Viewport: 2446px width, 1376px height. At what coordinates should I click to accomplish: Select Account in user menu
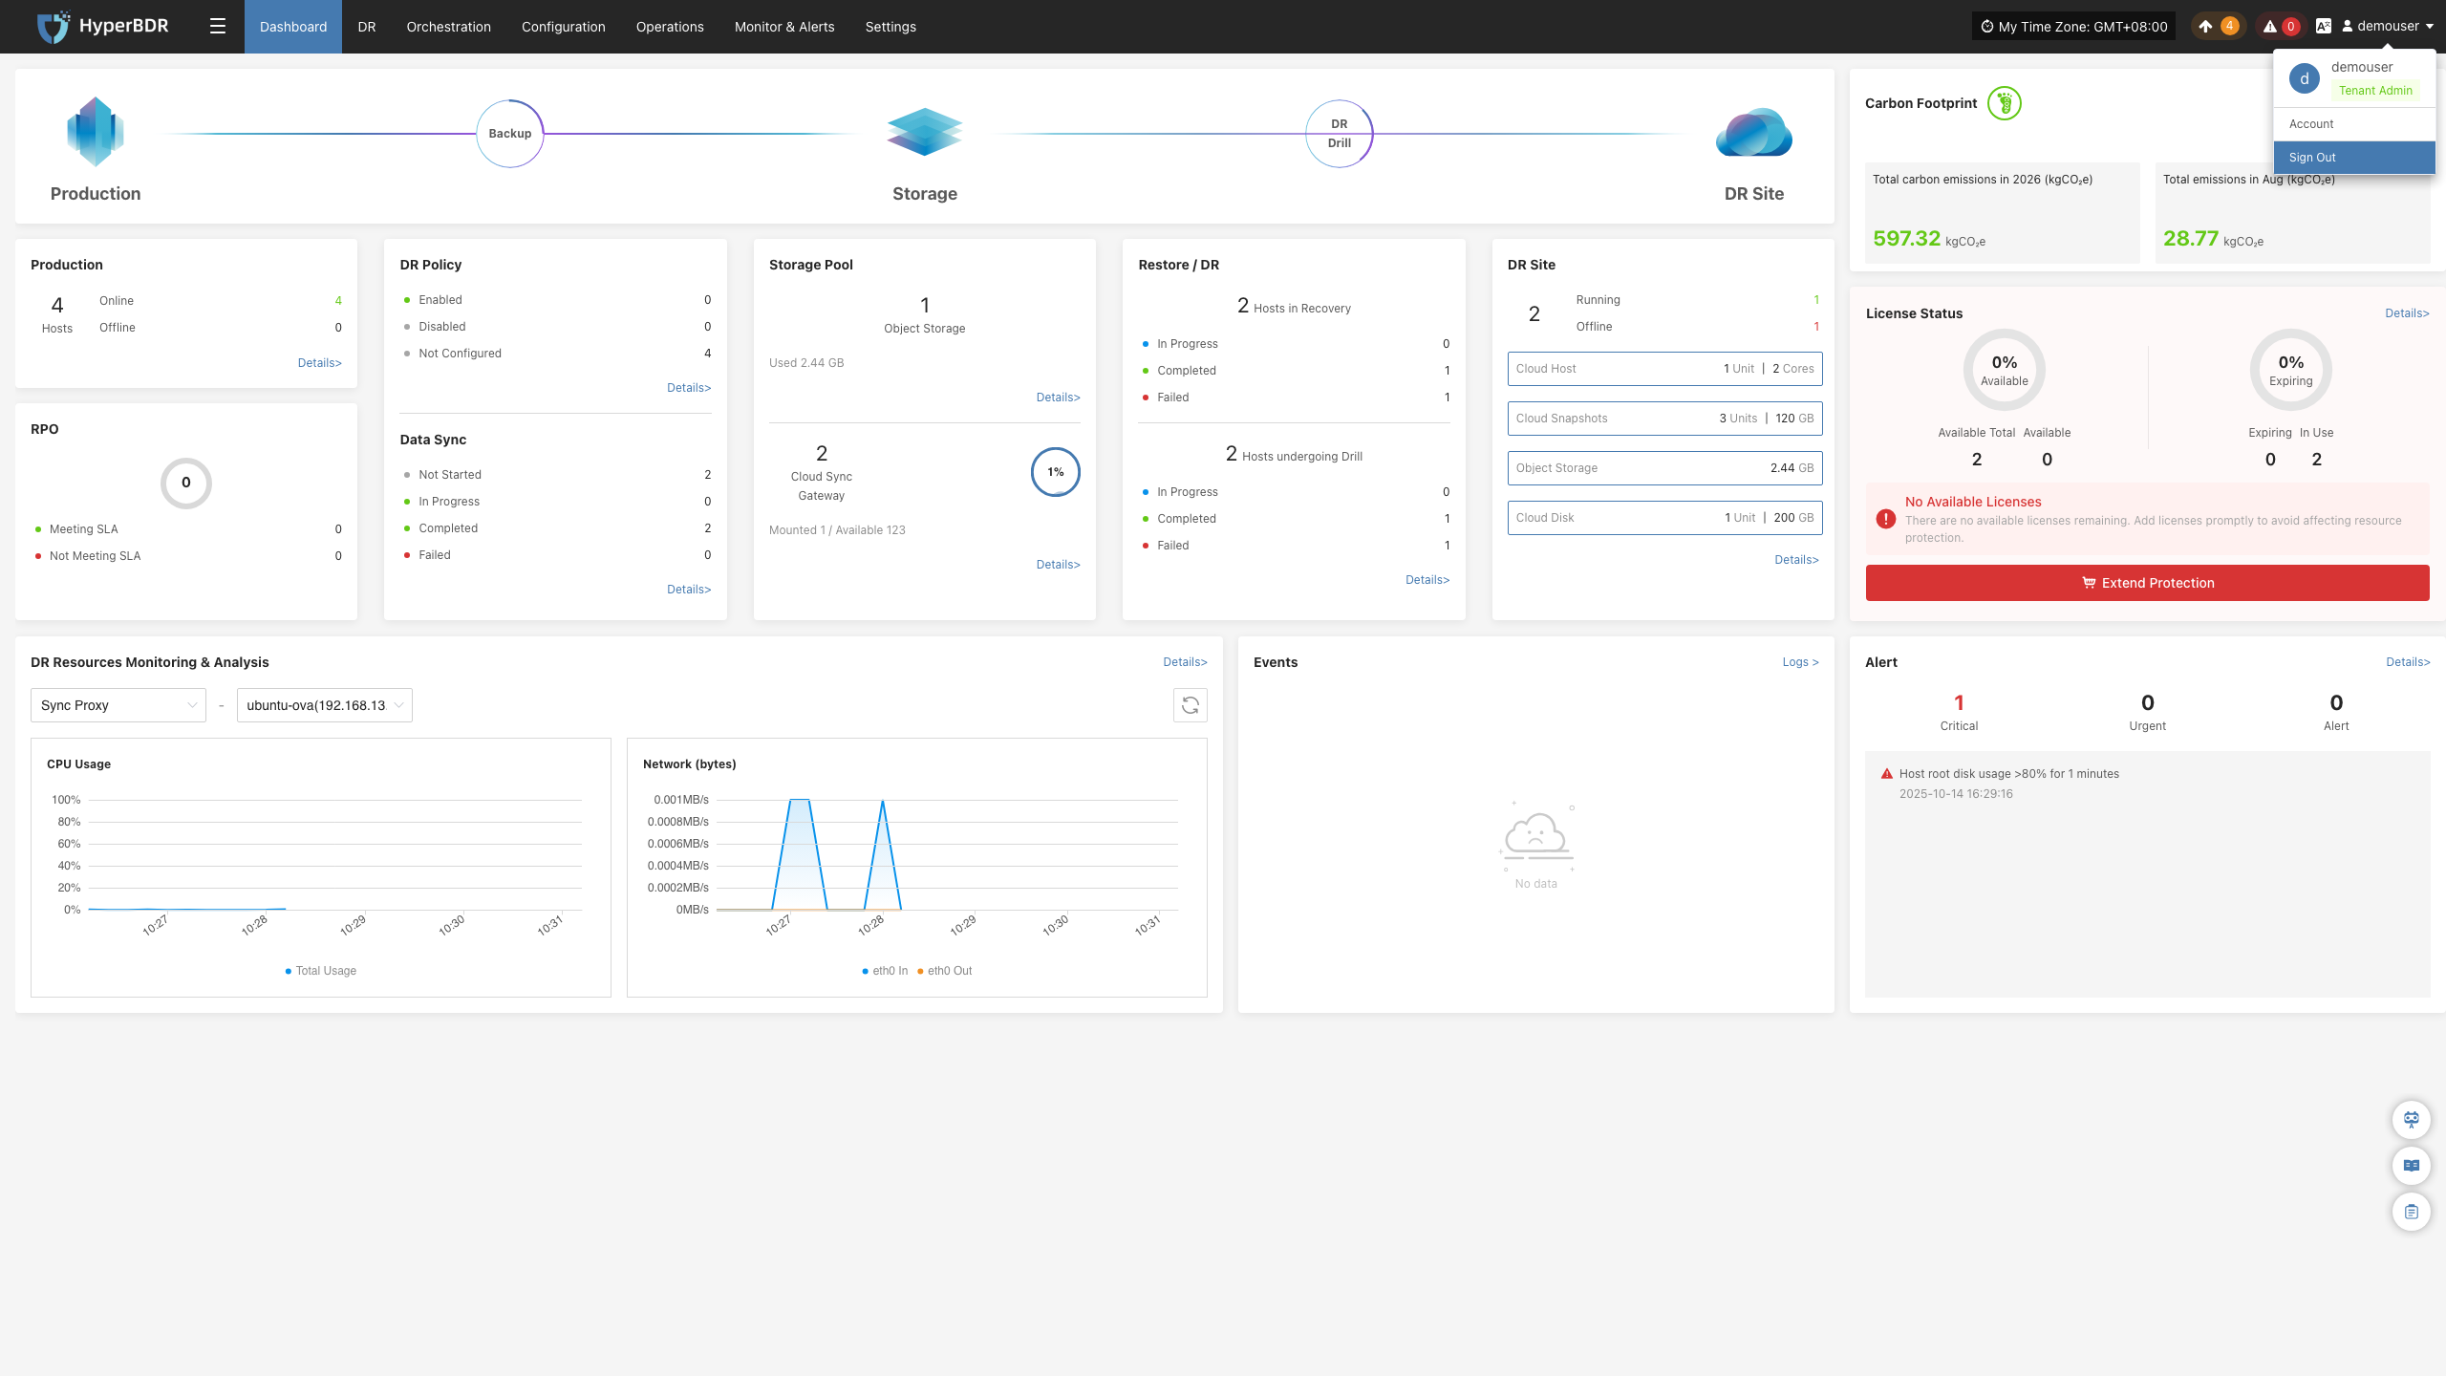(2354, 124)
